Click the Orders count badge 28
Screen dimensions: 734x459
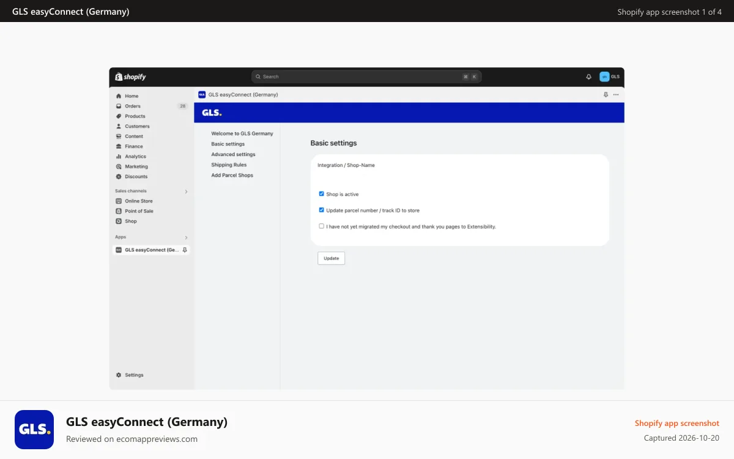point(182,106)
